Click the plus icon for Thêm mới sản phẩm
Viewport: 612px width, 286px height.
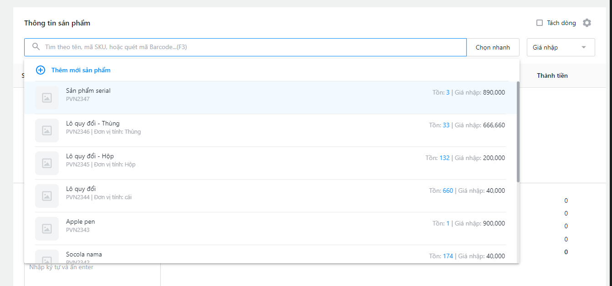[41, 70]
